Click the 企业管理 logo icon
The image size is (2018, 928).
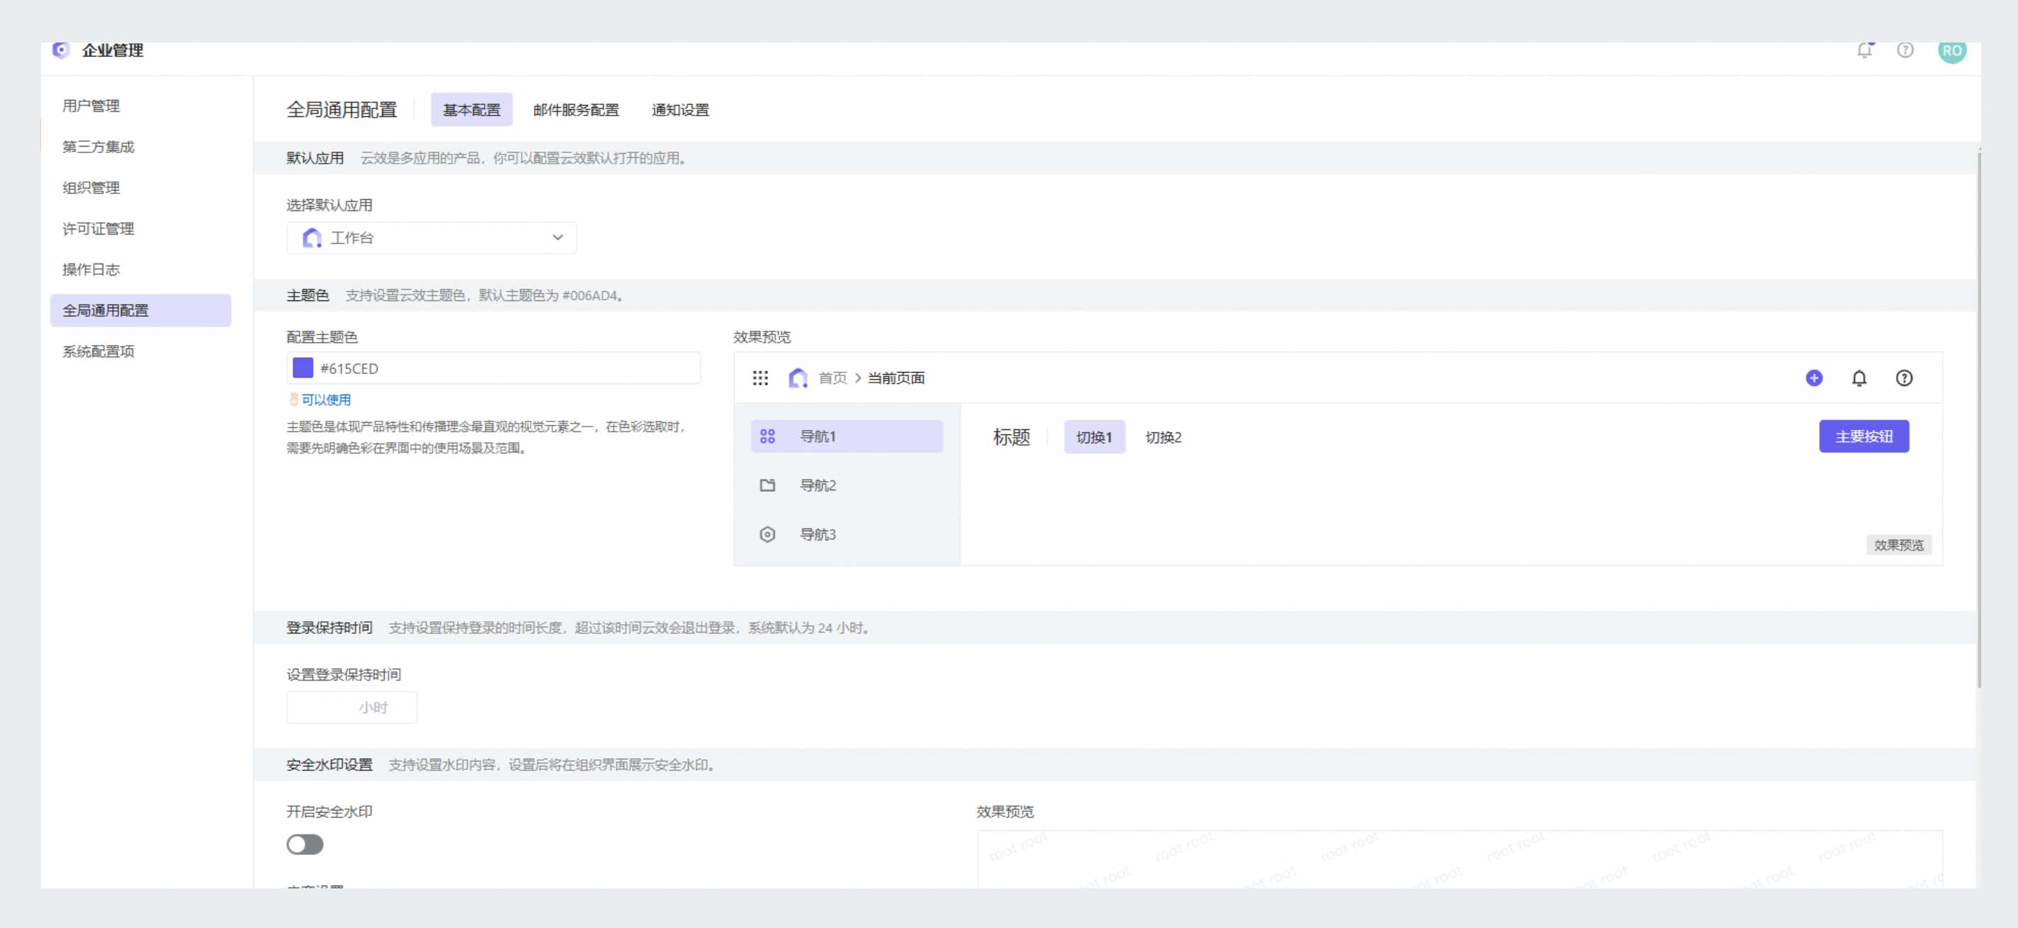[x=61, y=50]
